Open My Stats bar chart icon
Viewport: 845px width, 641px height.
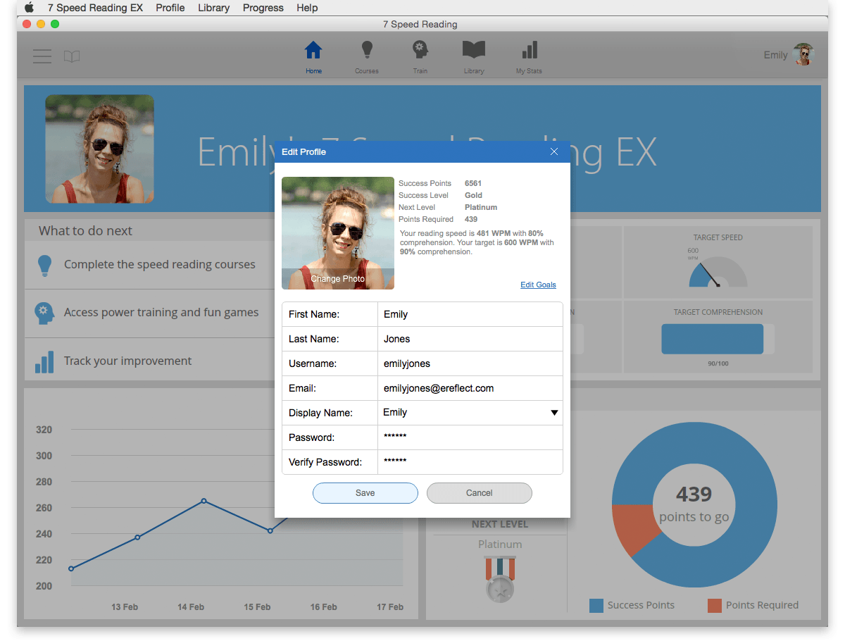click(529, 51)
